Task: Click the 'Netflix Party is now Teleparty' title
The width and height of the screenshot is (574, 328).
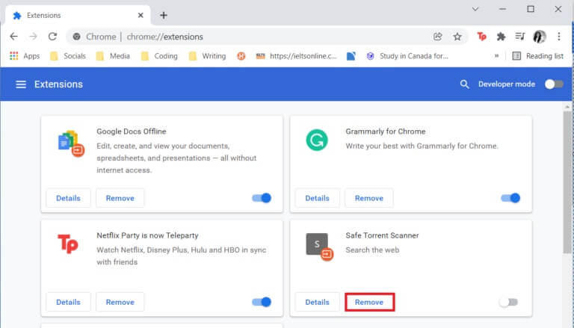Action: point(147,235)
